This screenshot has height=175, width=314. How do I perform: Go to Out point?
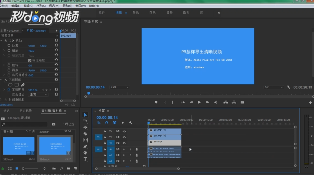(x=215, y=102)
